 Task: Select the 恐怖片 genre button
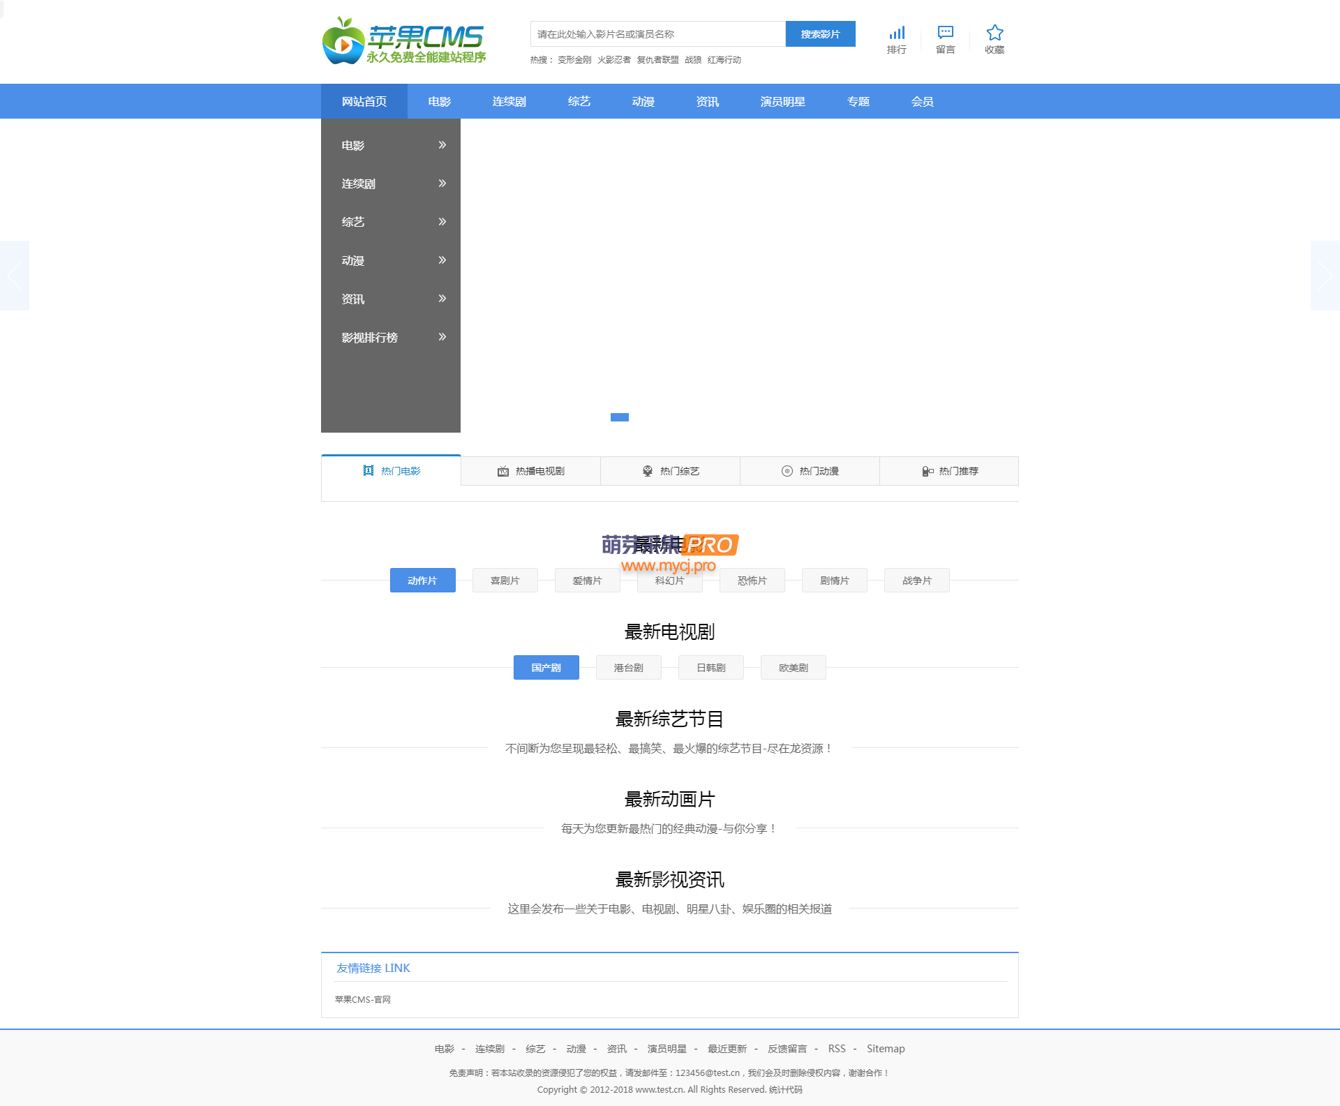pyautogui.click(x=752, y=581)
